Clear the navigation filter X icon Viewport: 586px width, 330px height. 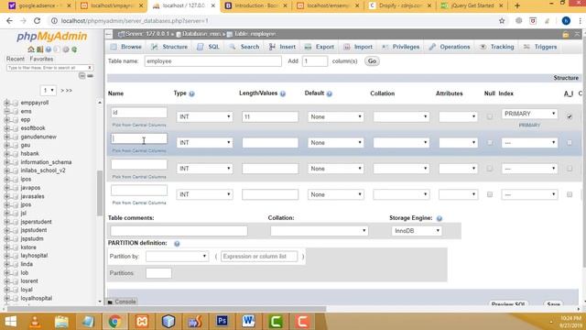[x=90, y=68]
